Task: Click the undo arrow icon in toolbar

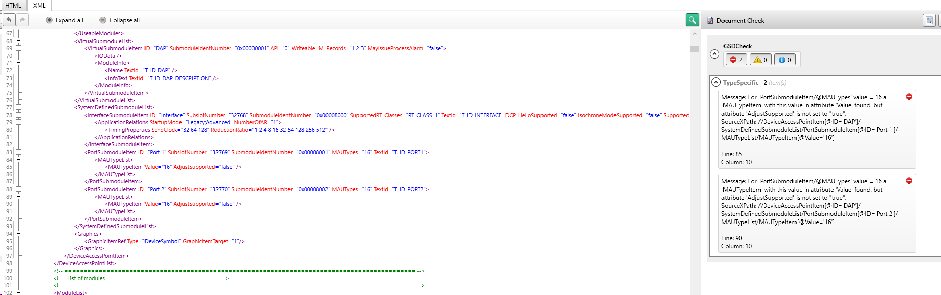Action: click(x=9, y=20)
